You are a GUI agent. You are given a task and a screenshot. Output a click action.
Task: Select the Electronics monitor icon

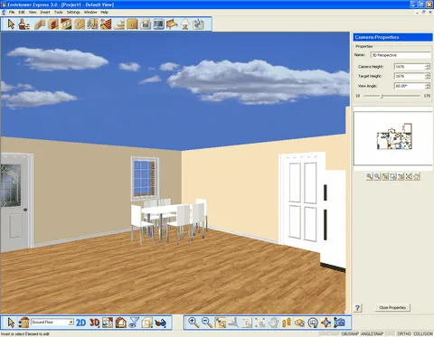[158, 24]
